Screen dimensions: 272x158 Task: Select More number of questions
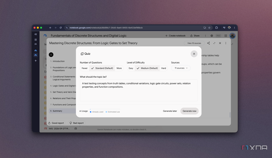pyautogui.click(x=119, y=68)
